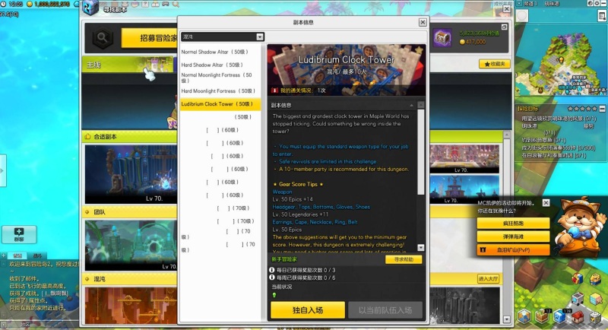Click the blue smiley cube icon
The width and height of the screenshot is (608, 330).
[x=559, y=316]
